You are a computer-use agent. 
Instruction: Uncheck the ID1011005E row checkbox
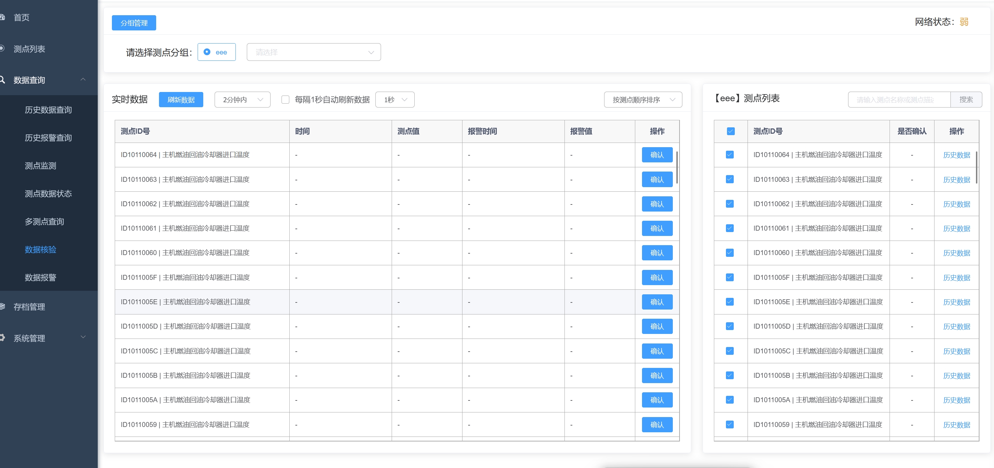[x=730, y=302]
